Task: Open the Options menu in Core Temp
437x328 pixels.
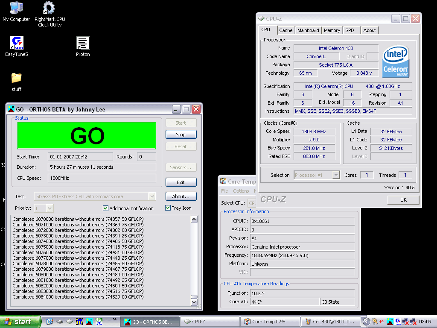Action: pos(241,191)
